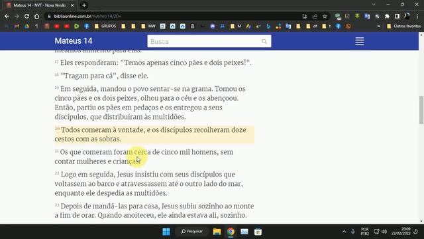Open the Gmail bookmark
The image size is (424, 239).
(17, 27)
